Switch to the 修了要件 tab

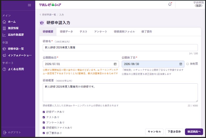(146, 32)
